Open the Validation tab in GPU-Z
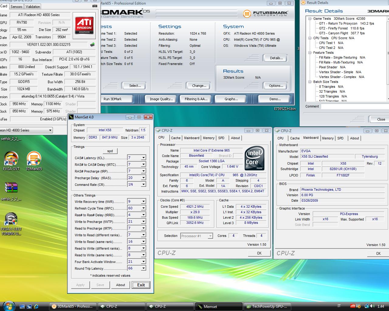The image size is (389, 311). point(33,6)
